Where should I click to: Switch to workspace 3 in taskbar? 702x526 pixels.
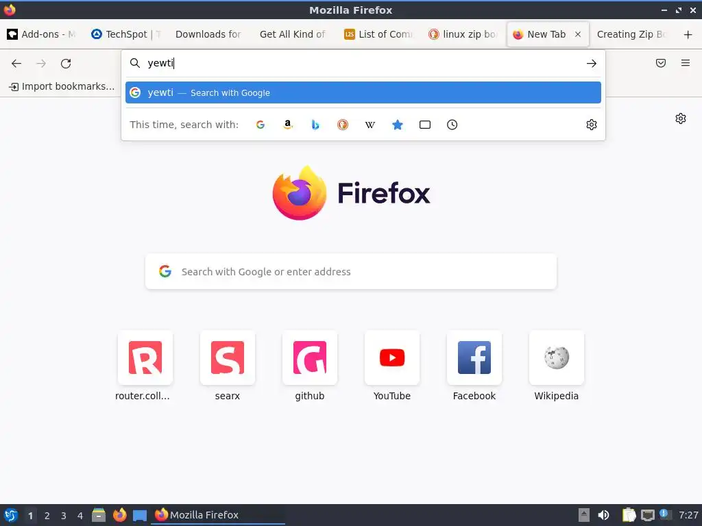point(64,516)
